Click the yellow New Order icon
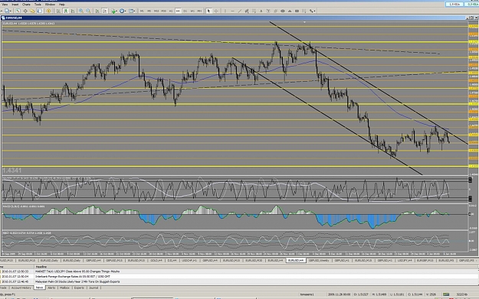The image size is (479, 299). click(48, 11)
